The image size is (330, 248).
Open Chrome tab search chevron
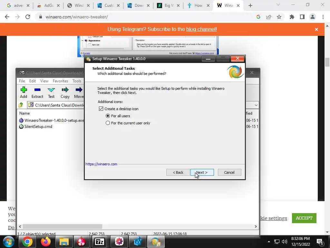278,5
